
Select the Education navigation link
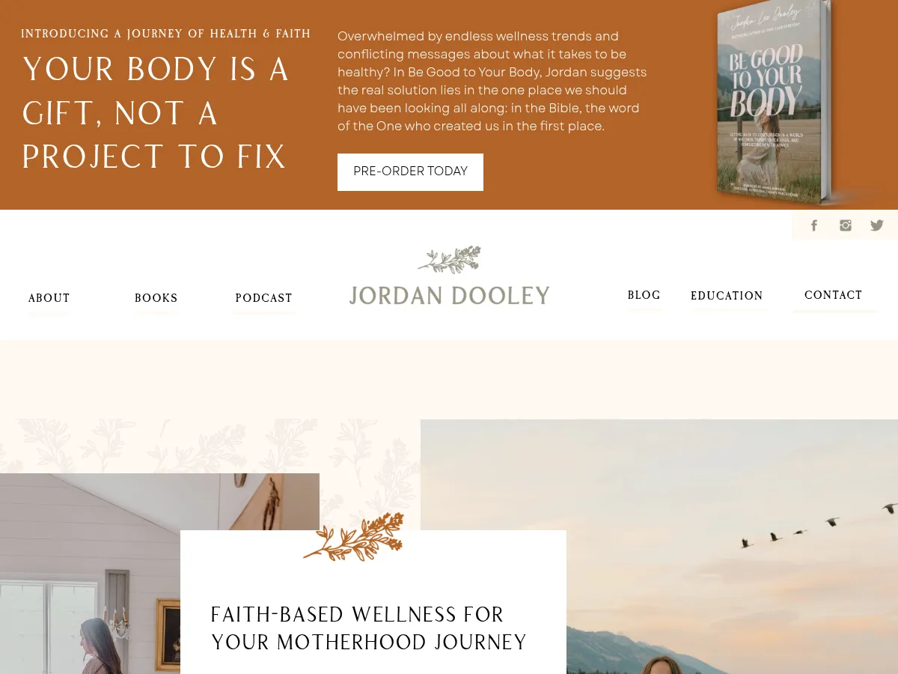[x=727, y=296]
